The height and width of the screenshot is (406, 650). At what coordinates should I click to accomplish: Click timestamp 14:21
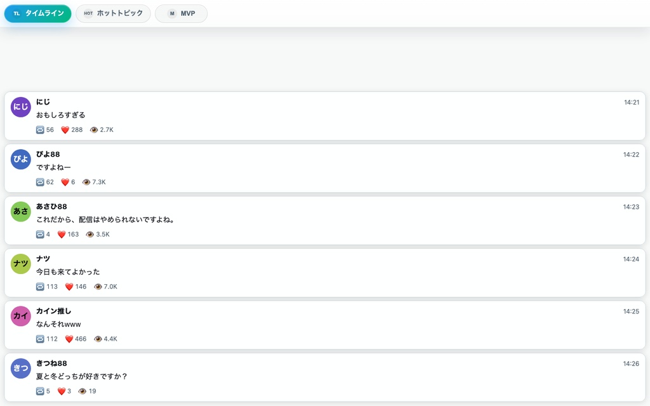[632, 102]
